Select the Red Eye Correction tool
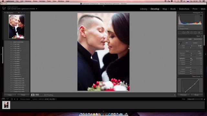Viewport: 207px width, 116px height. (x=188, y=33)
